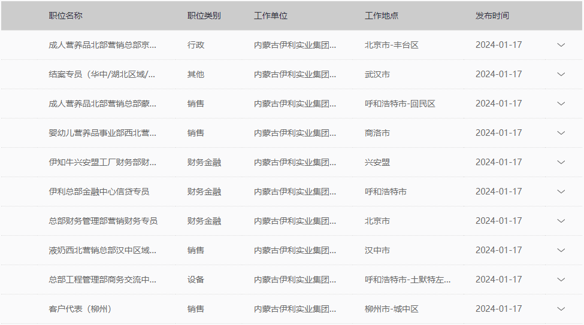Click date 2024-01-17 in the 柳州市-城中区 row
This screenshot has height=325, width=584.
point(499,309)
